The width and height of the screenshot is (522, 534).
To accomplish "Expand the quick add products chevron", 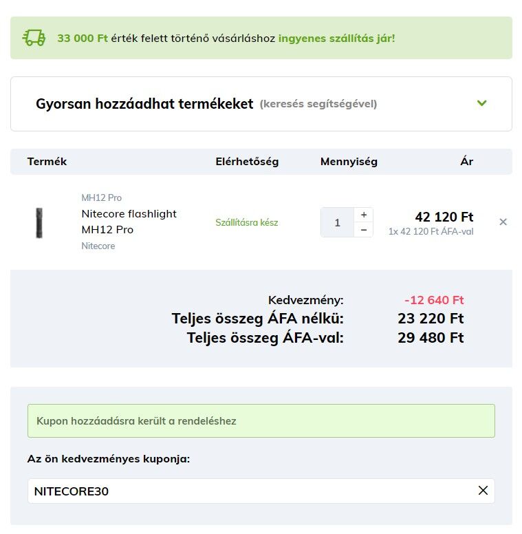I will tap(481, 103).
